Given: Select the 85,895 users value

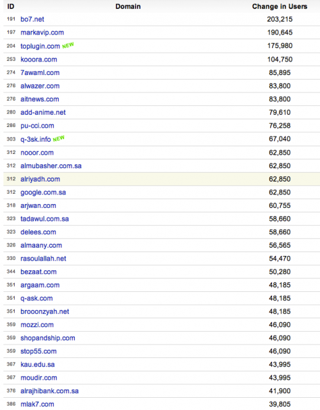Looking at the screenshot, I should coord(280,73).
